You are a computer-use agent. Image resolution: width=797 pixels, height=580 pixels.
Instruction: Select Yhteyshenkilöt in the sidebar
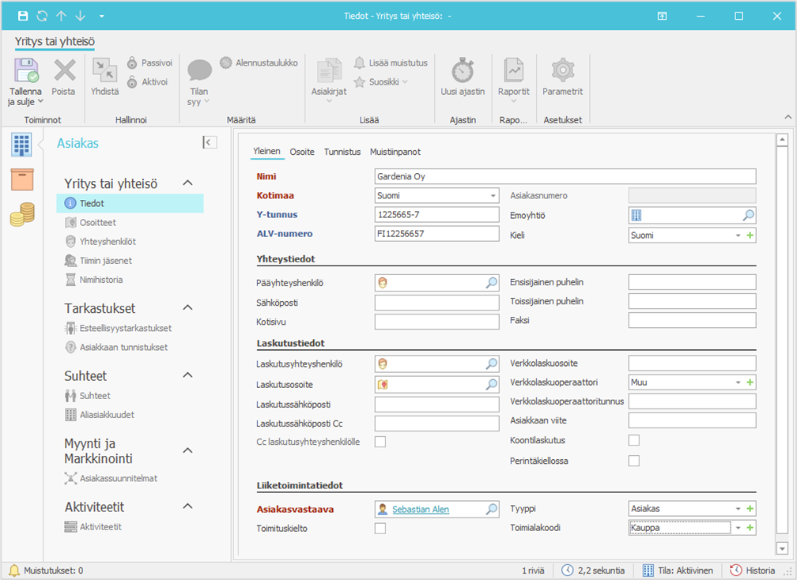coord(108,242)
